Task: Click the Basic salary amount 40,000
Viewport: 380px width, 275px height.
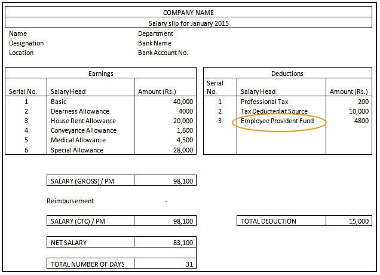Action: (180, 102)
